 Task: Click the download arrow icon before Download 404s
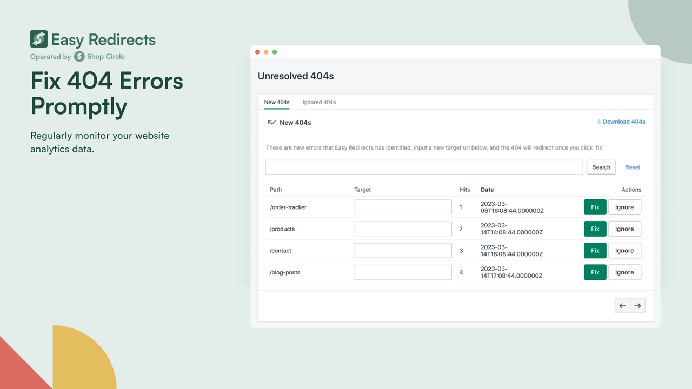[x=600, y=122]
